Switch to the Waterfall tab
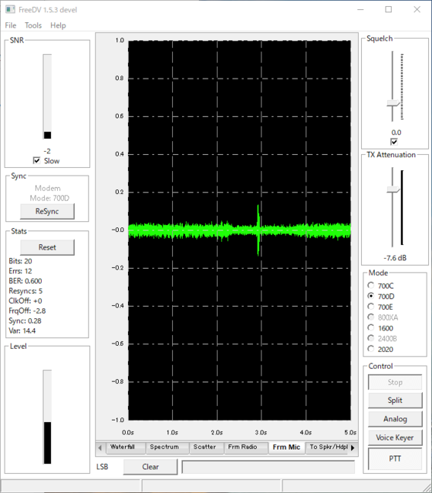This screenshot has width=432, height=493. coord(123,447)
